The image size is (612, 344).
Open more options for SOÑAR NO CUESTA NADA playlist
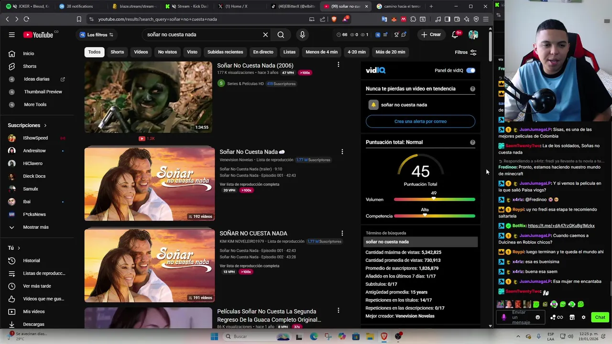coord(342,233)
